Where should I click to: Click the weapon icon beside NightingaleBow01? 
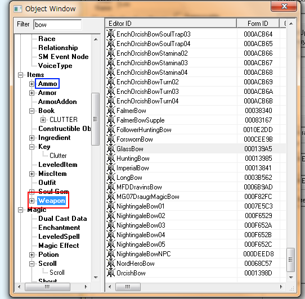(111, 206)
